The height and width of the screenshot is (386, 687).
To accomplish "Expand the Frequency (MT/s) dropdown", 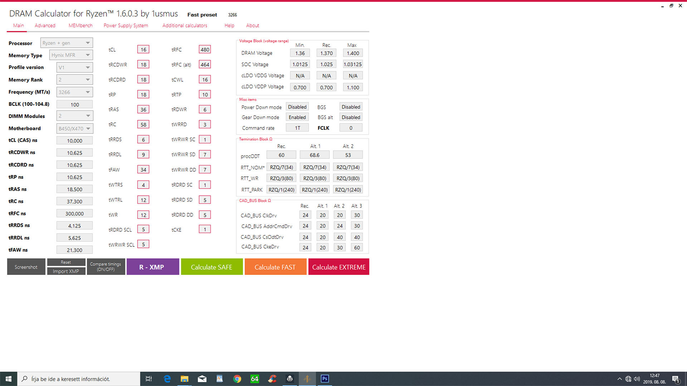I will pyautogui.click(x=74, y=92).
